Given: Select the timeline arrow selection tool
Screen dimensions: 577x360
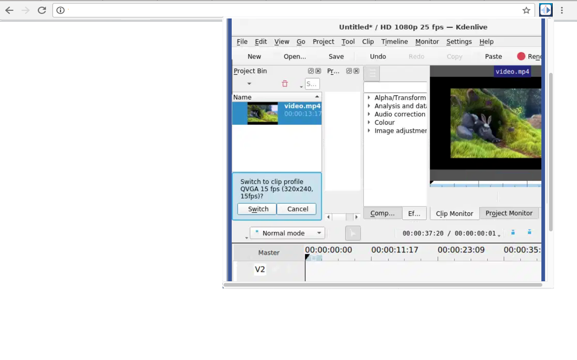Looking at the screenshot, I should [353, 233].
